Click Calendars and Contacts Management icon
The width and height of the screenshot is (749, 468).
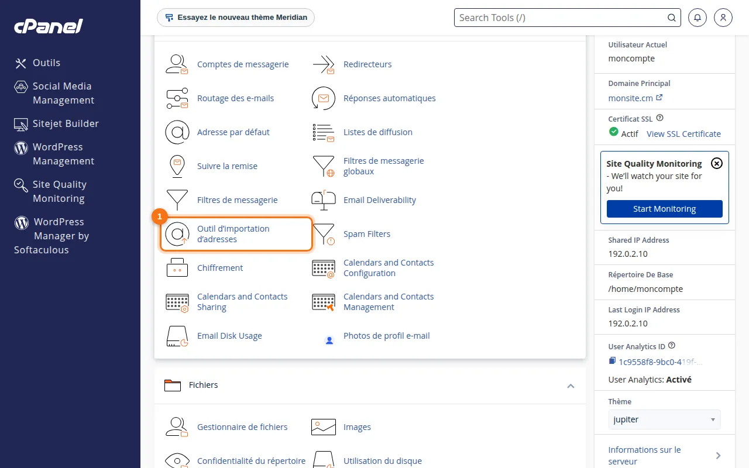point(324,302)
